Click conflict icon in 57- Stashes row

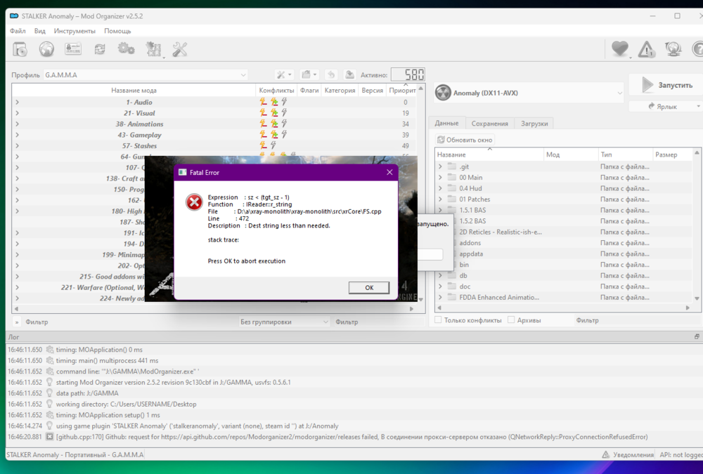click(263, 145)
